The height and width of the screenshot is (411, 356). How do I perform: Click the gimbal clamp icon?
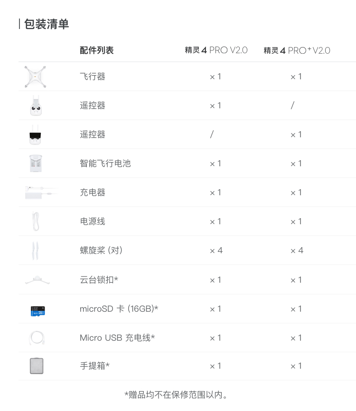37,280
